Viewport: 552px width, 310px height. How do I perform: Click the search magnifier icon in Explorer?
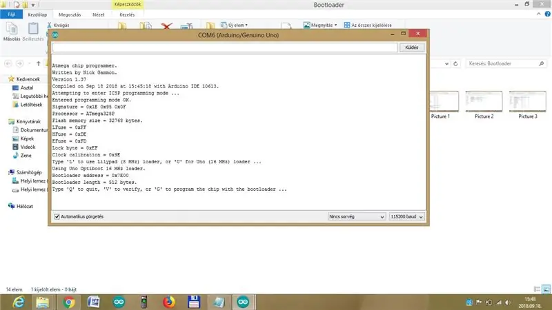pos(542,63)
